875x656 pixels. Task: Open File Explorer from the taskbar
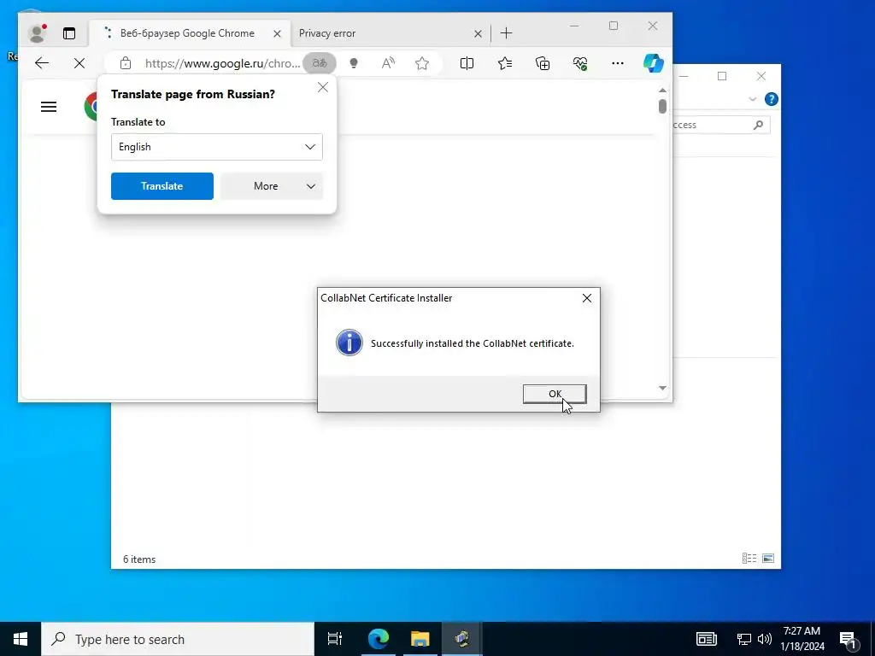pos(420,639)
